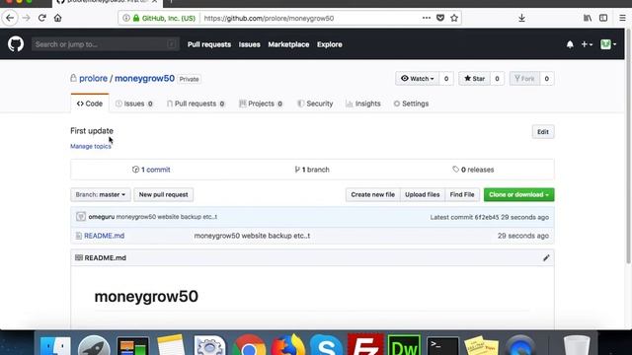Viewport: 632px width, 355px height.
Task: Open README.md row's commit message link
Action: (x=252, y=236)
